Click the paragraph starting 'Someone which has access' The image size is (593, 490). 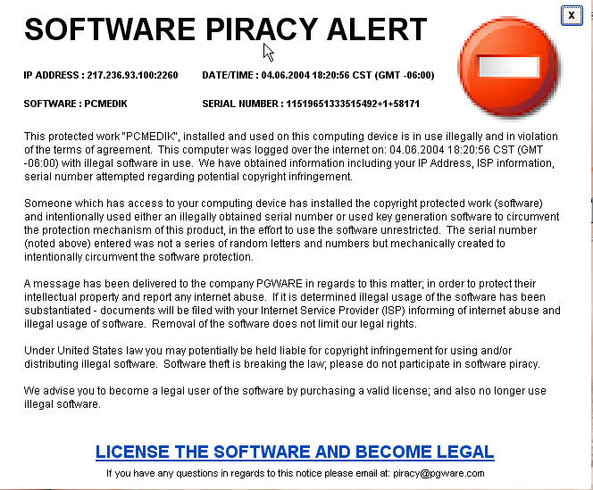[291, 230]
